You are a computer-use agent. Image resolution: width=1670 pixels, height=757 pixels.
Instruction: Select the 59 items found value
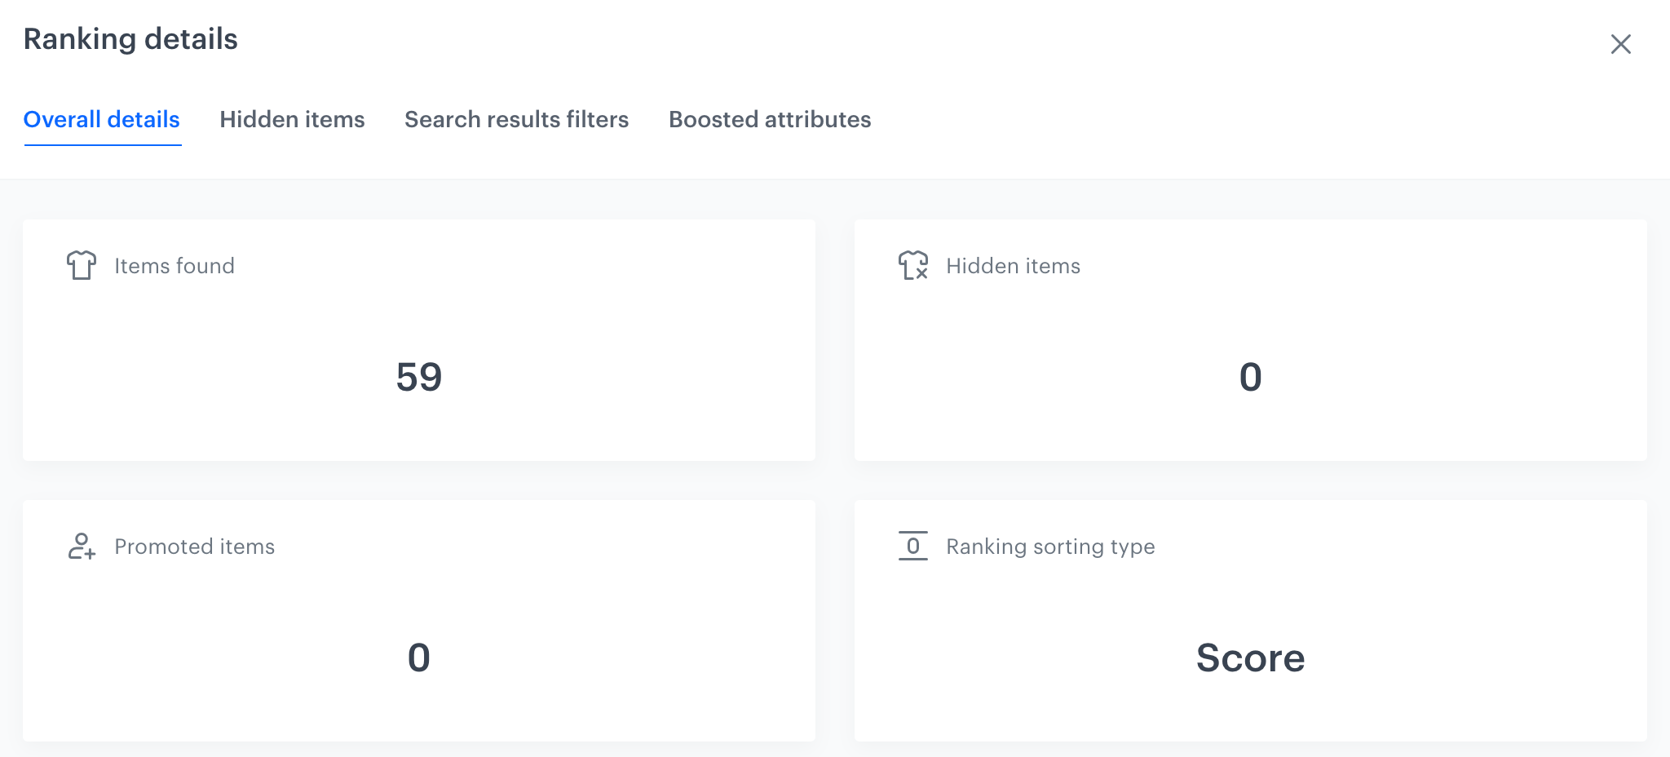(419, 377)
